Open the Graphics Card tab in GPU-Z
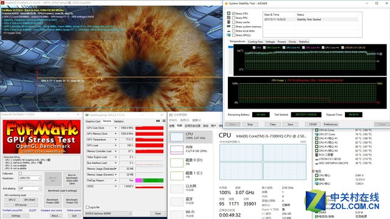The image size is (390, 219). (93, 121)
